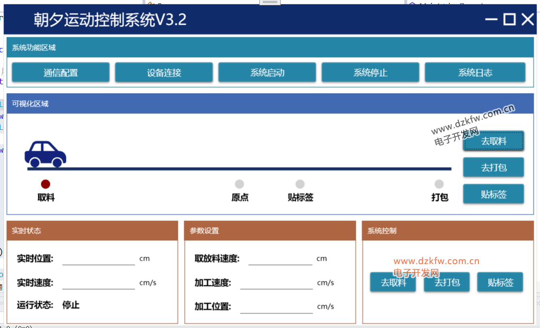Click 去取料 in the 可视化区域 panel
This screenshot has width=540, height=328.
point(493,141)
